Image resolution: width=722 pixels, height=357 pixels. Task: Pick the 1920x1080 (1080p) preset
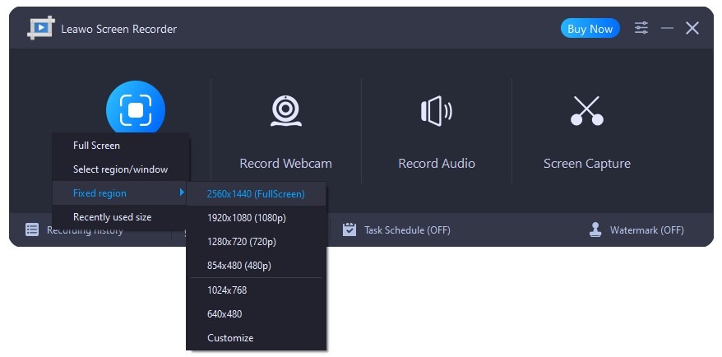point(246,218)
